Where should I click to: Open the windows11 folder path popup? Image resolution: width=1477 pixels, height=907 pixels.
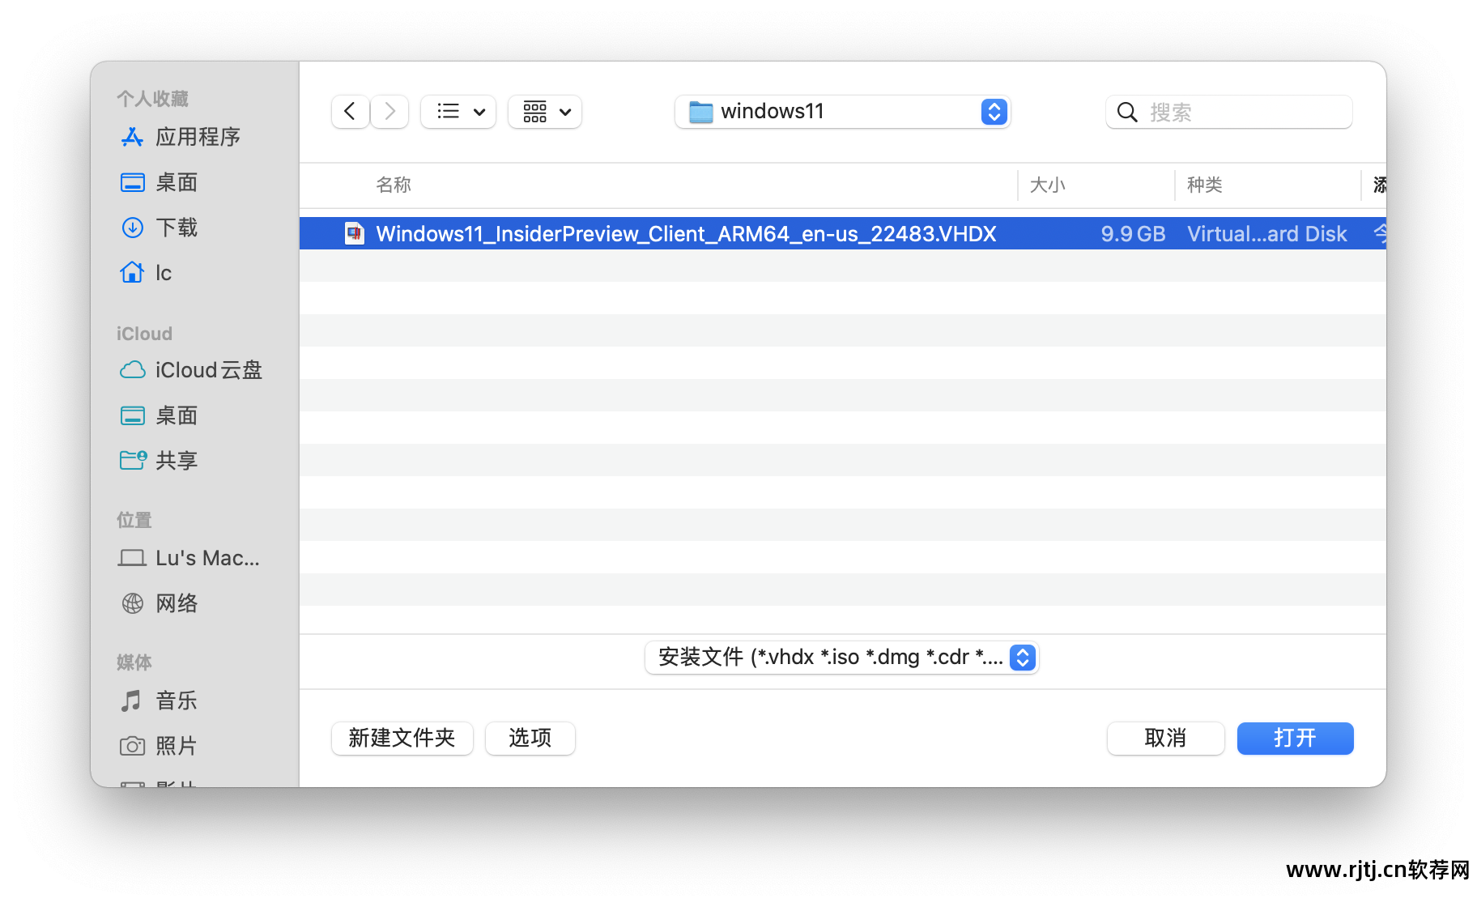click(x=842, y=112)
